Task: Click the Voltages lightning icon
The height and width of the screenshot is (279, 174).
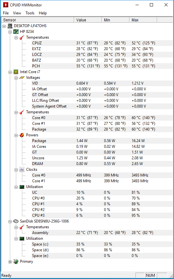Action: coord(22,78)
